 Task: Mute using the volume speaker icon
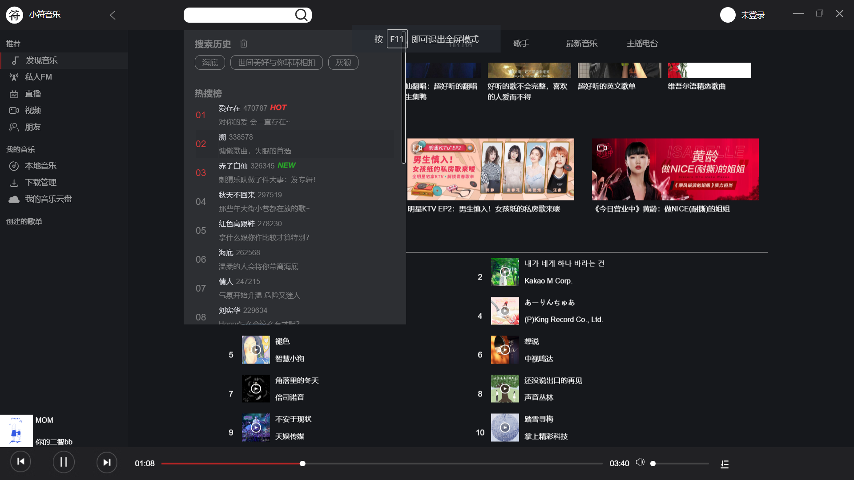(x=640, y=463)
